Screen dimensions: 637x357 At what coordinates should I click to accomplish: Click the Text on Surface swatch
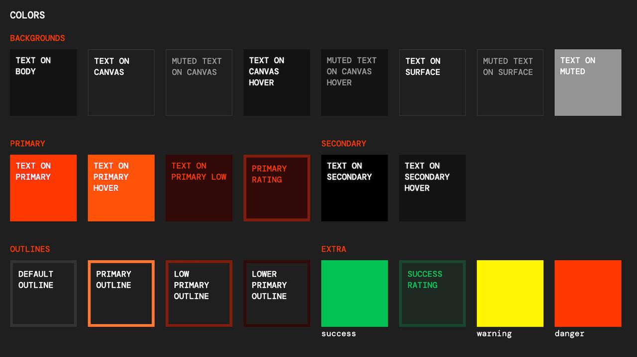(432, 83)
